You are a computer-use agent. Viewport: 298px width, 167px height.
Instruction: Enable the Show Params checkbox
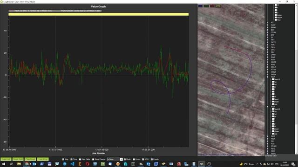93,159
